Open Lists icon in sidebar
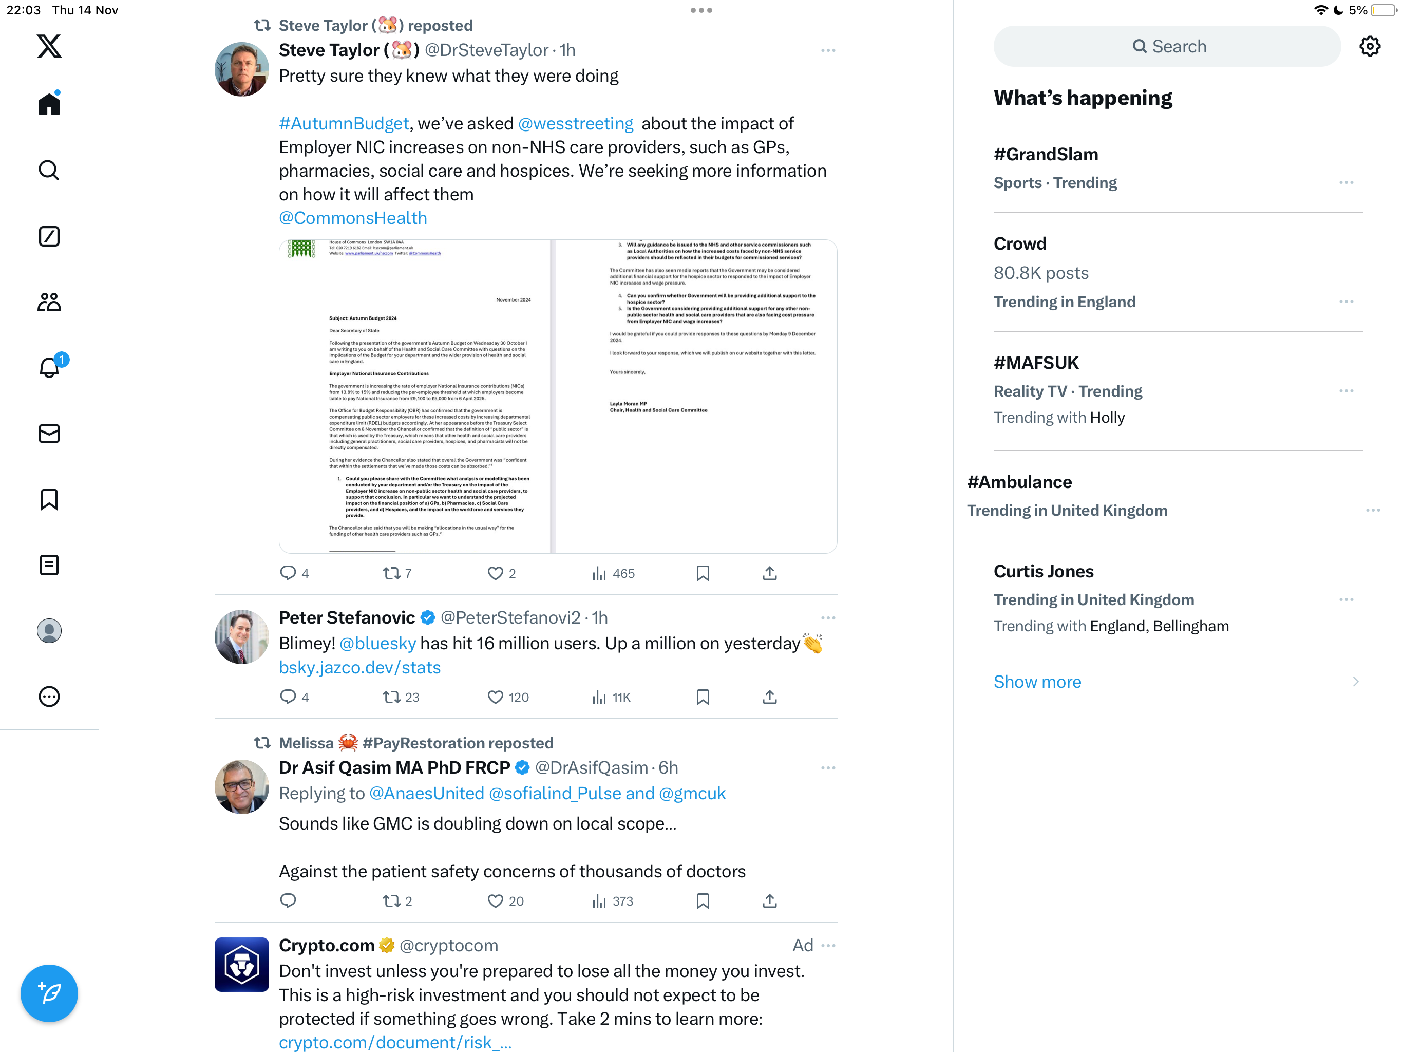The height and width of the screenshot is (1052, 1403). coord(49,565)
